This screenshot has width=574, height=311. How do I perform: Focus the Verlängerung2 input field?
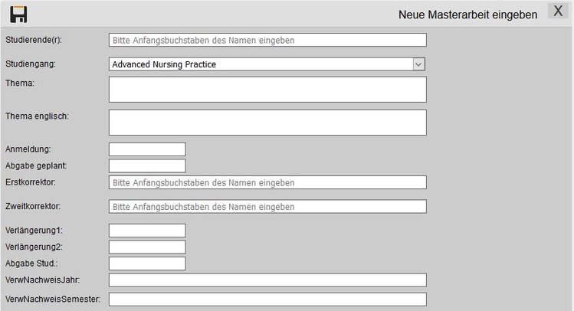147,247
